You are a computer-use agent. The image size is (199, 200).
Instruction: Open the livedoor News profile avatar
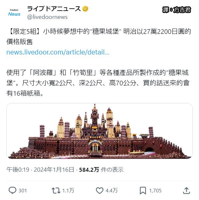point(14,13)
